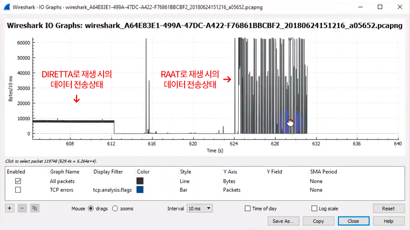Select the All packets graph name

pos(62,181)
